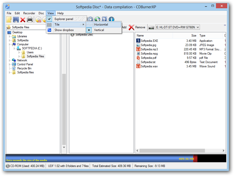
Task: Click the explorer panel vertical scrollbar thumb
Action: coord(64,109)
